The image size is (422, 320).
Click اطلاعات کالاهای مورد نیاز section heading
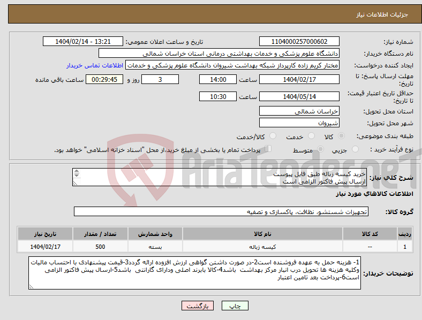[374, 194]
